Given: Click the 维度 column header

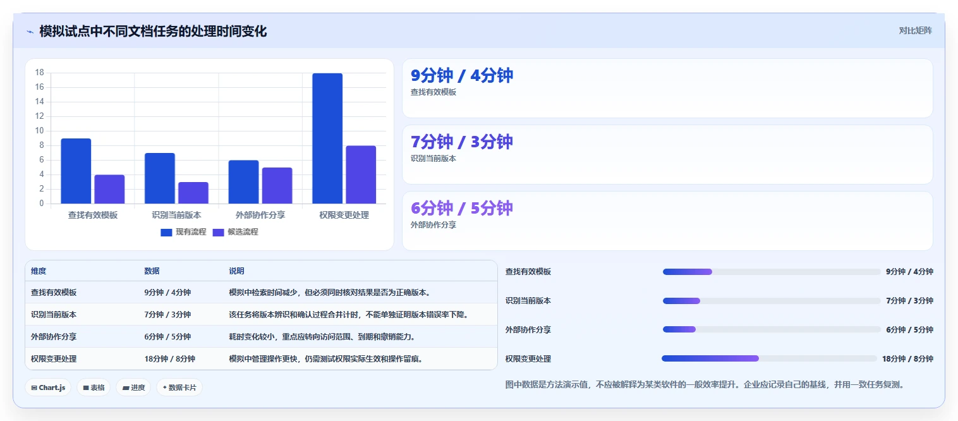Looking at the screenshot, I should point(39,271).
